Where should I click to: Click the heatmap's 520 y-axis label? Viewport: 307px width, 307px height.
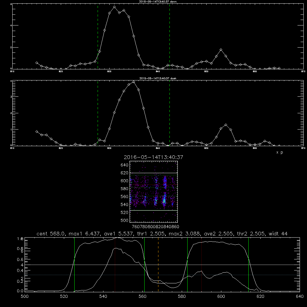point(125,212)
